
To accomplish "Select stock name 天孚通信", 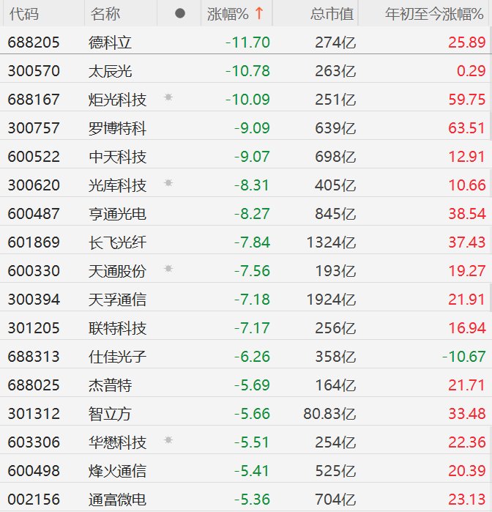I will [117, 300].
